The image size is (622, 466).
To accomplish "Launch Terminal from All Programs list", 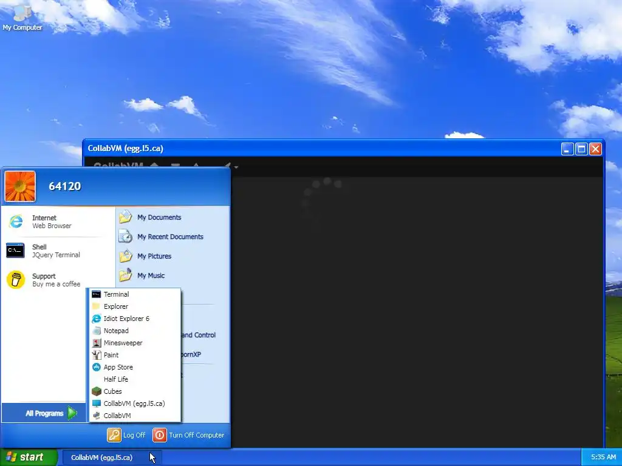I will 135,294.
